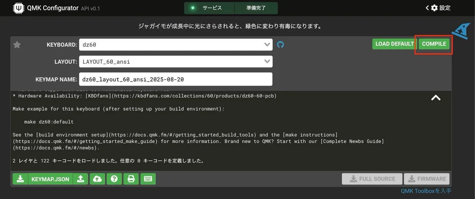Click the QMK Configurator logo icon
The image size is (475, 199).
click(x=18, y=8)
